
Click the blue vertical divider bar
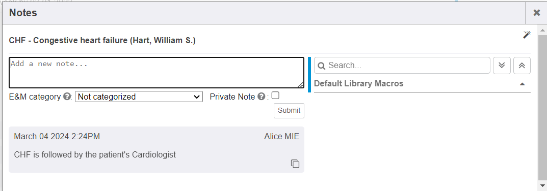(x=309, y=75)
